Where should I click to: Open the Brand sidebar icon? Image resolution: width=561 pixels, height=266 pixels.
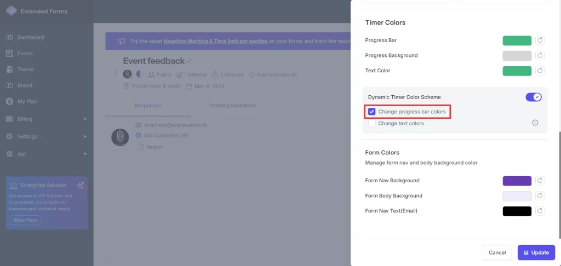point(10,85)
